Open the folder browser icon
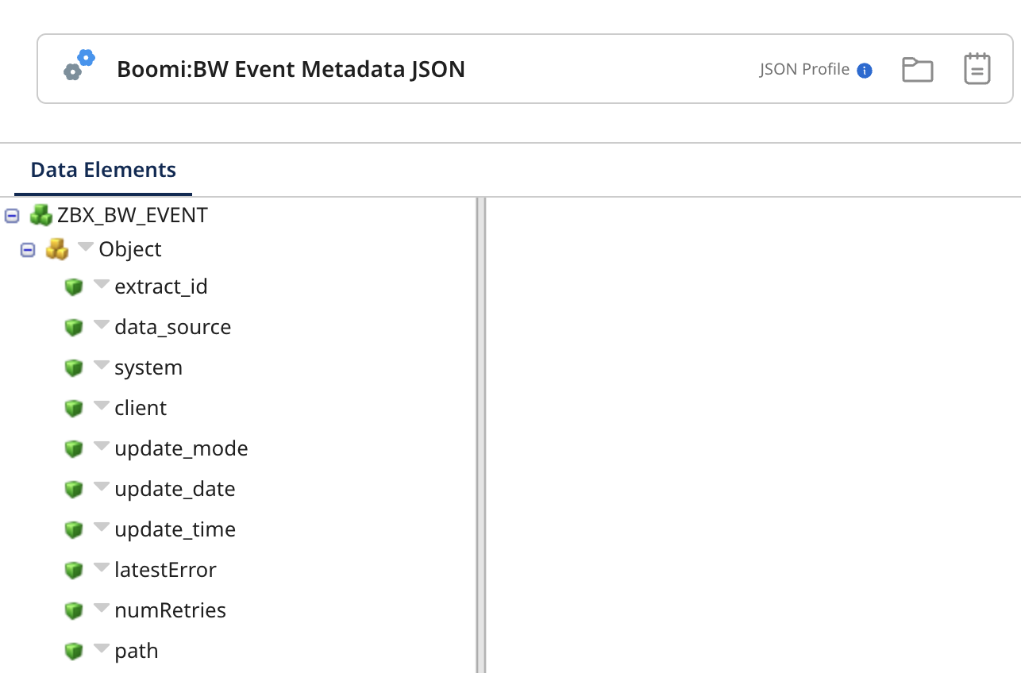The image size is (1021, 673). click(917, 68)
